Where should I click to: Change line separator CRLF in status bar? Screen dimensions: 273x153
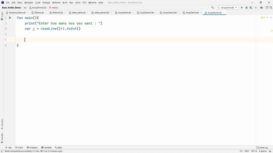click(x=247, y=151)
